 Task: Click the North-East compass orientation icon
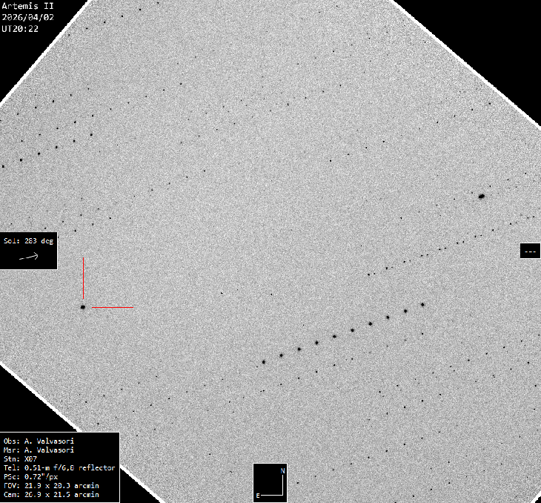pos(270,482)
